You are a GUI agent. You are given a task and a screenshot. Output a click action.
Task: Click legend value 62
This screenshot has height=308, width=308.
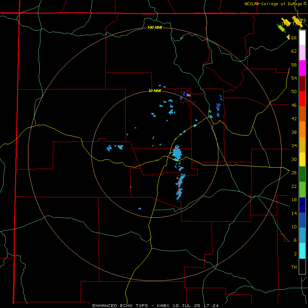tap(294, 51)
